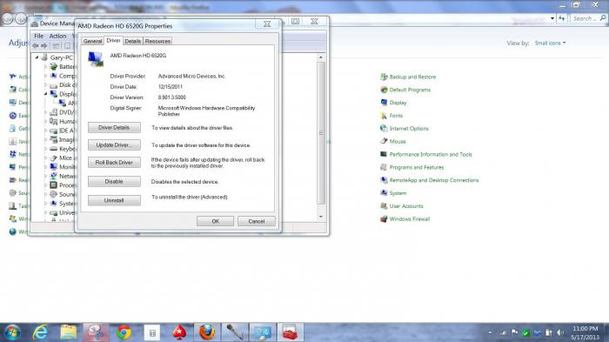This screenshot has width=609, height=342.
Task: Select the AMD display adapter tree entry
Action: [x=67, y=103]
